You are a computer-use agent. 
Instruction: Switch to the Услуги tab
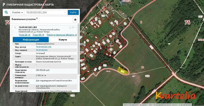point(63,40)
